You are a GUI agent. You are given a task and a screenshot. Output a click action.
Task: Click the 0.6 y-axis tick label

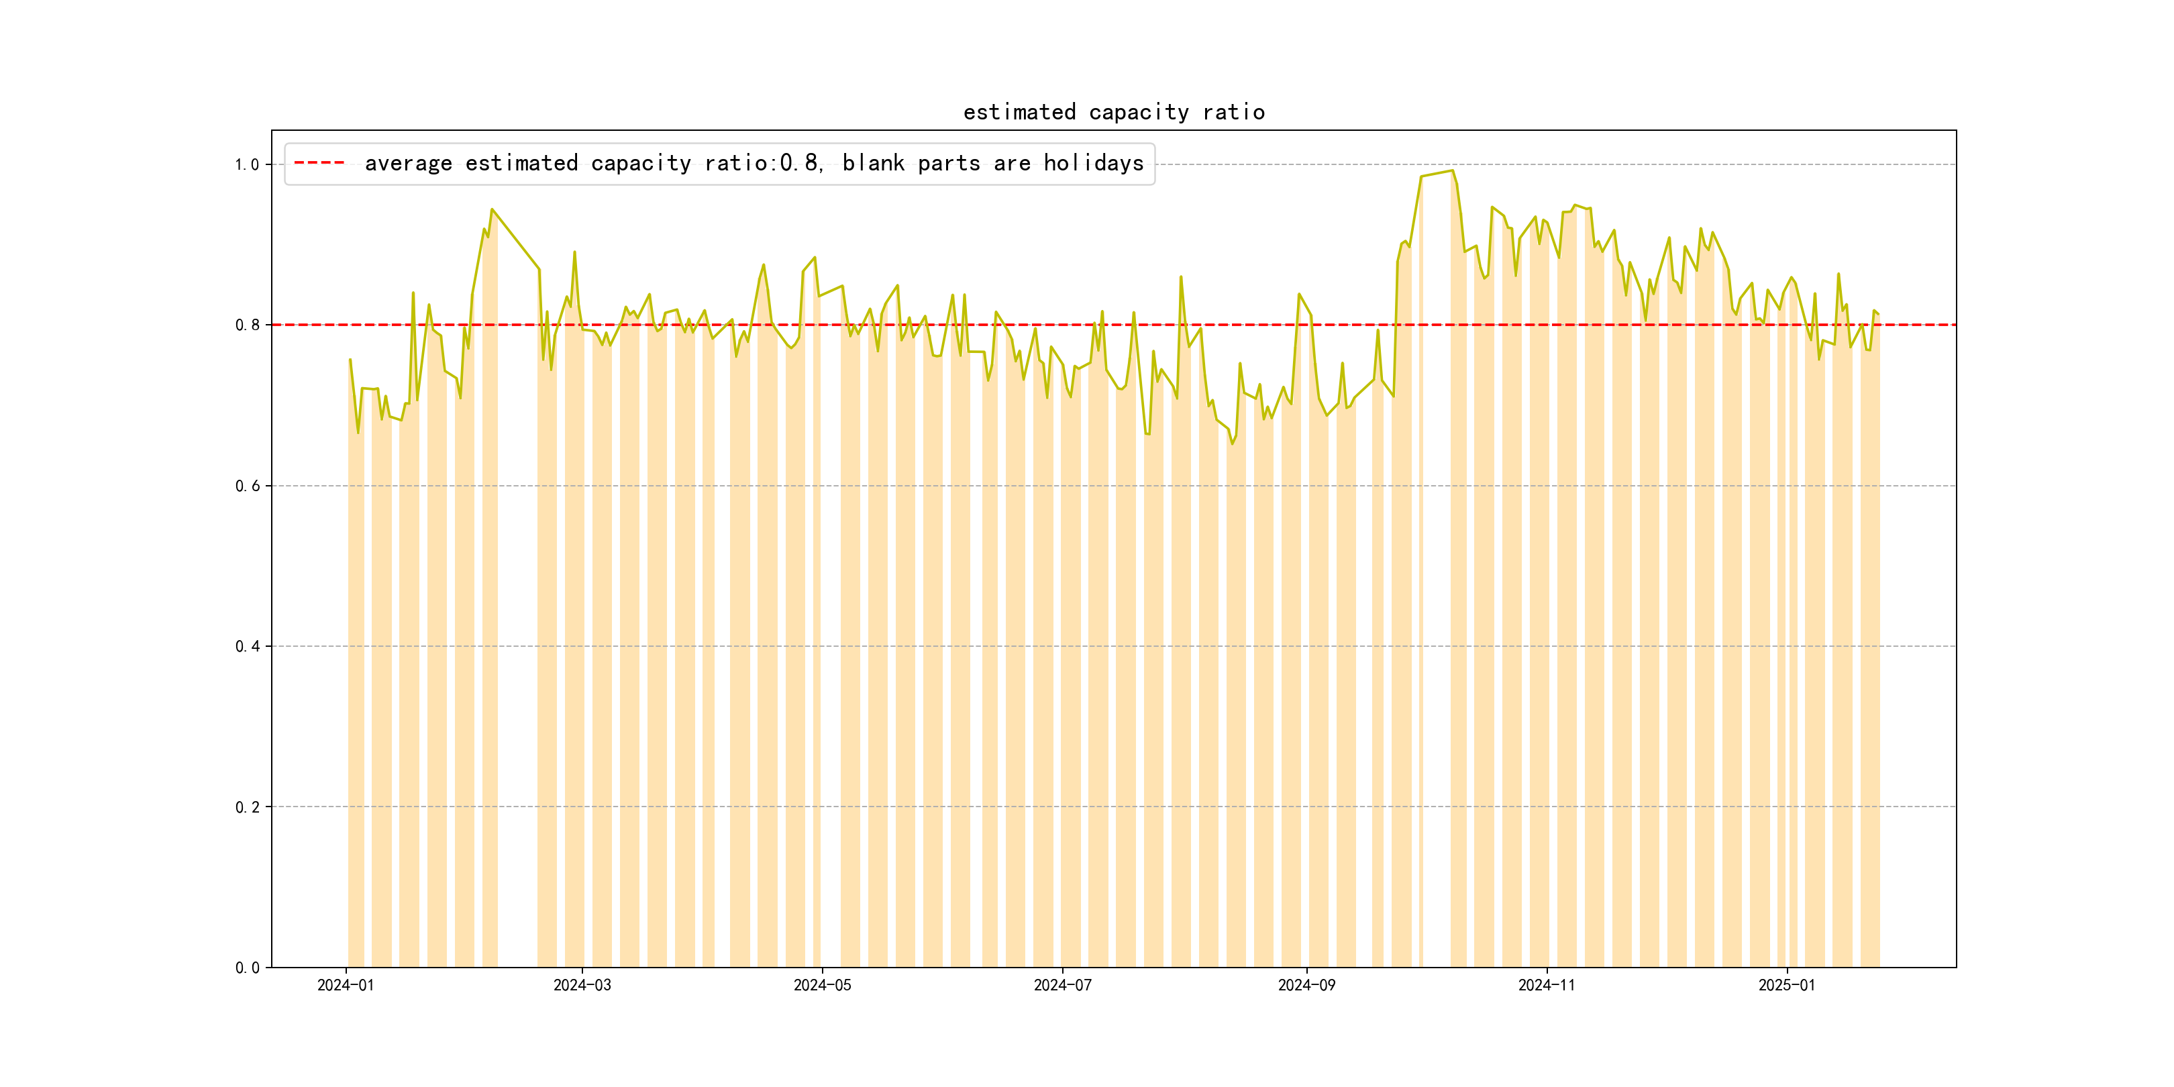click(x=246, y=486)
